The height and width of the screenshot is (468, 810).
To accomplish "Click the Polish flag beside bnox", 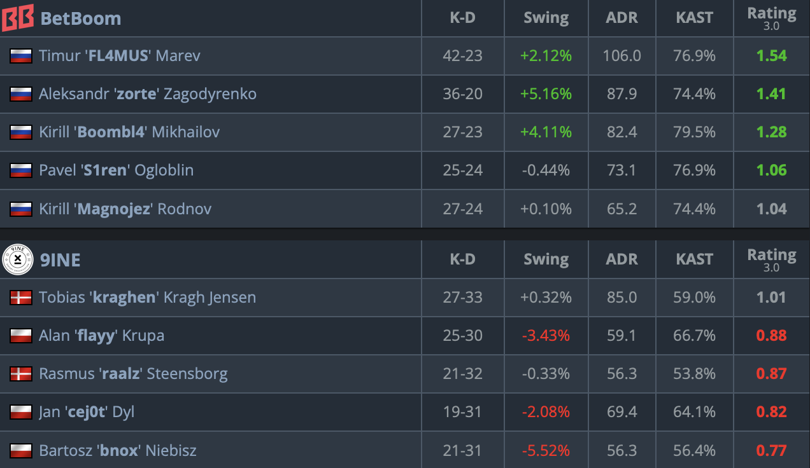I will point(21,450).
